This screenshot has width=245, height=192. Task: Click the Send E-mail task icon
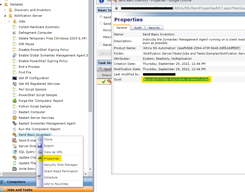click(x=15, y=140)
